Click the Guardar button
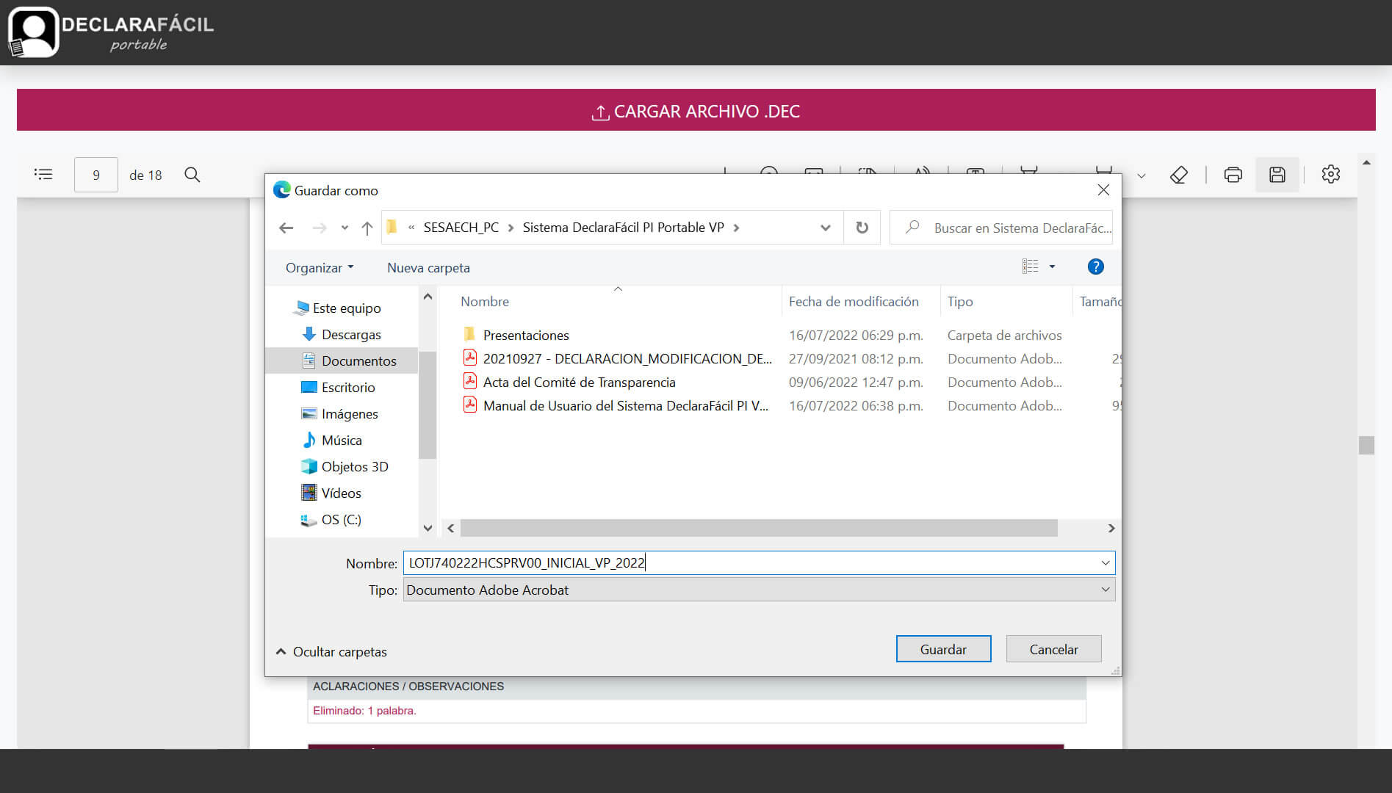 coord(943,649)
